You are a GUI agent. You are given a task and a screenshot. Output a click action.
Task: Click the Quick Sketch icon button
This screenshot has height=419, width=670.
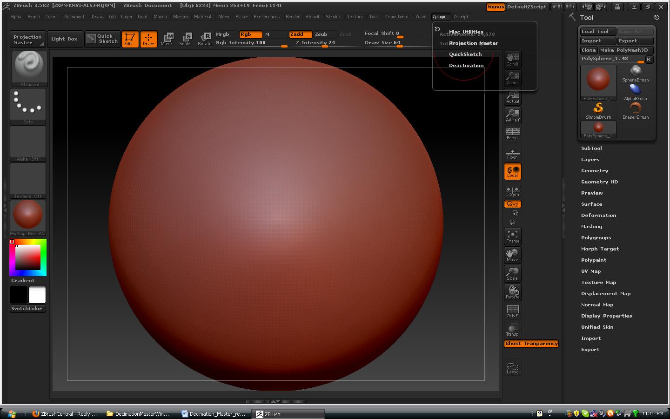pos(102,39)
